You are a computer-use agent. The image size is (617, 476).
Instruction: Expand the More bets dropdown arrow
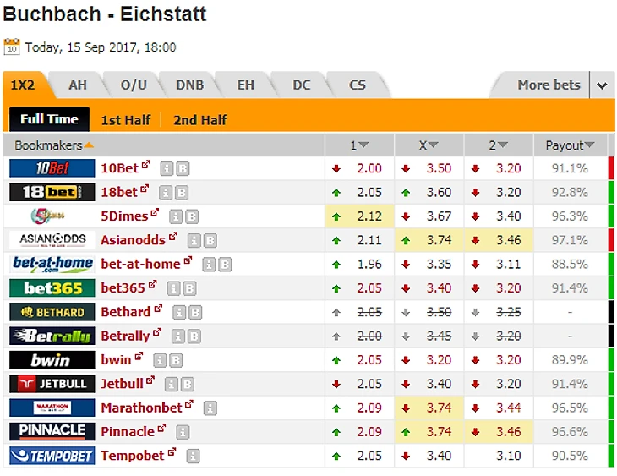(602, 85)
